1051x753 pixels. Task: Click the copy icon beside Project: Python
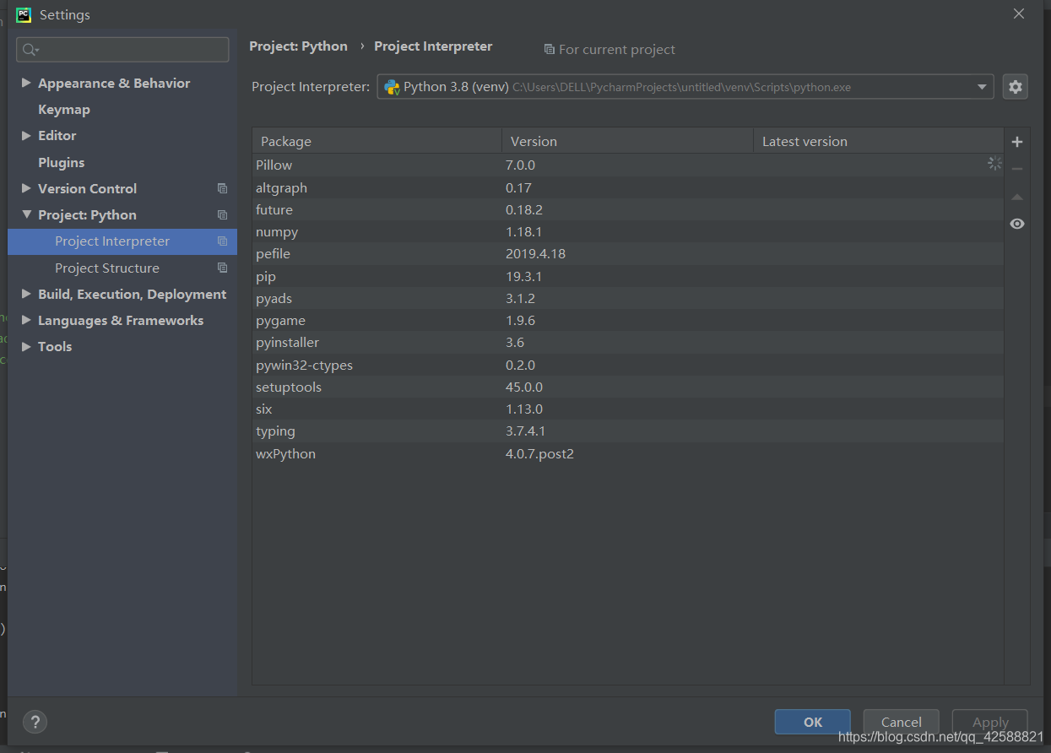point(222,214)
